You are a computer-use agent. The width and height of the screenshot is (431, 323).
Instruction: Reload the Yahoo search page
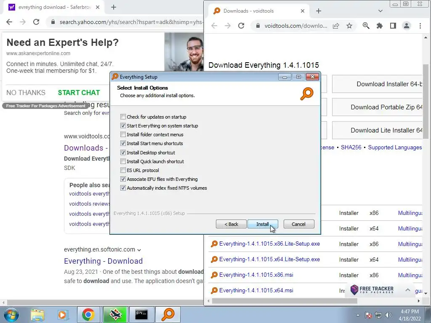tap(36, 22)
